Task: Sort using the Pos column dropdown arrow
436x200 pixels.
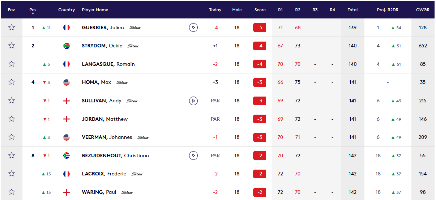Action: point(33,13)
